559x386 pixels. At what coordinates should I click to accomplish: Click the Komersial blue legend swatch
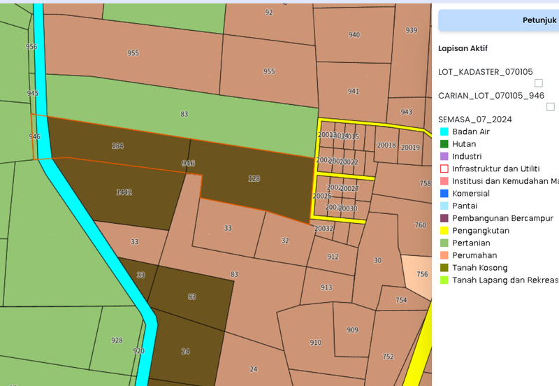coord(444,194)
